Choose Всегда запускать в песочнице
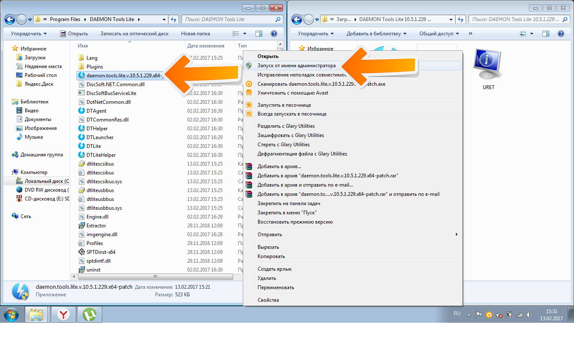 pos(353,114)
